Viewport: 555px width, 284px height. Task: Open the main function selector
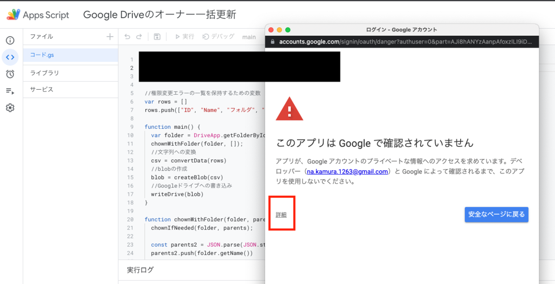click(x=249, y=37)
